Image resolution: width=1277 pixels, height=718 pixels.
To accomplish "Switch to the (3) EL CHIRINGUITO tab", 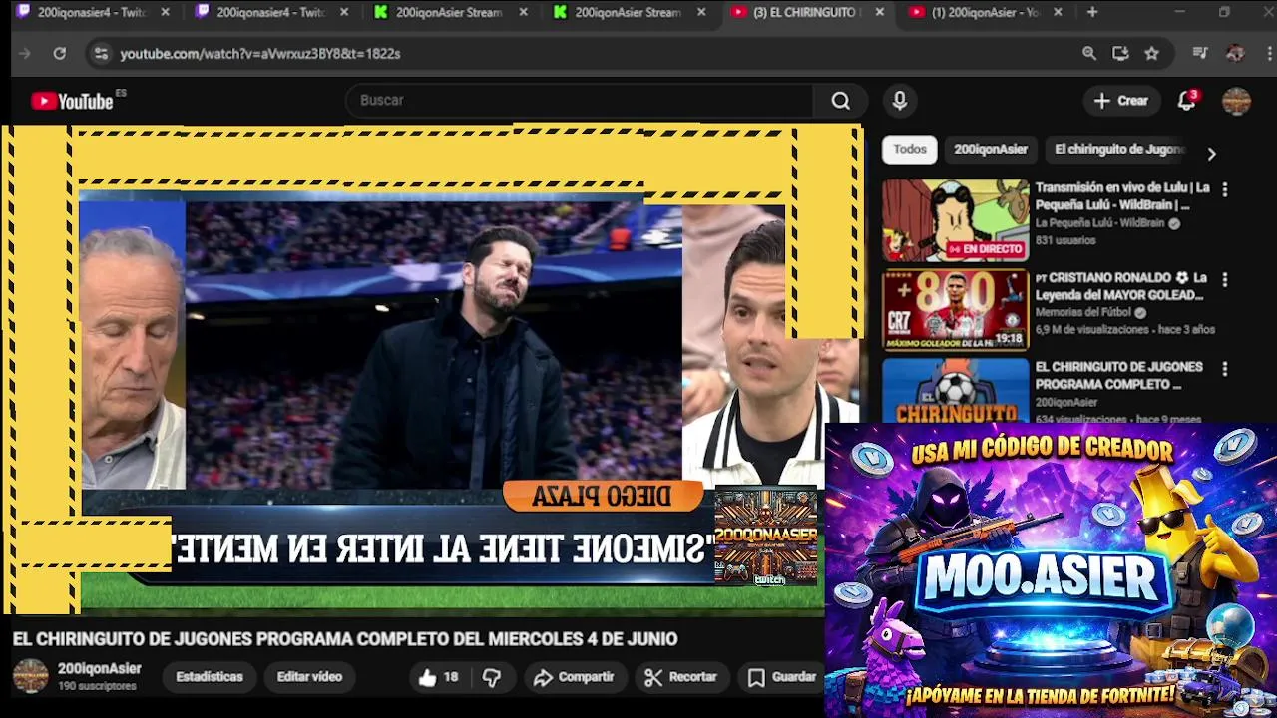I will tap(805, 12).
